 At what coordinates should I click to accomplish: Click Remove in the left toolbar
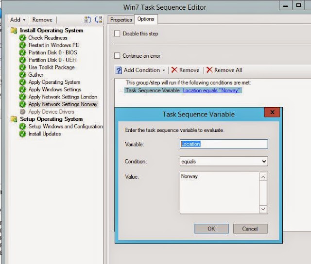(x=42, y=20)
